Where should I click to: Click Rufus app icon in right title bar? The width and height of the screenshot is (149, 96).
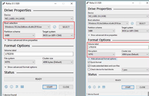tap(87, 3)
